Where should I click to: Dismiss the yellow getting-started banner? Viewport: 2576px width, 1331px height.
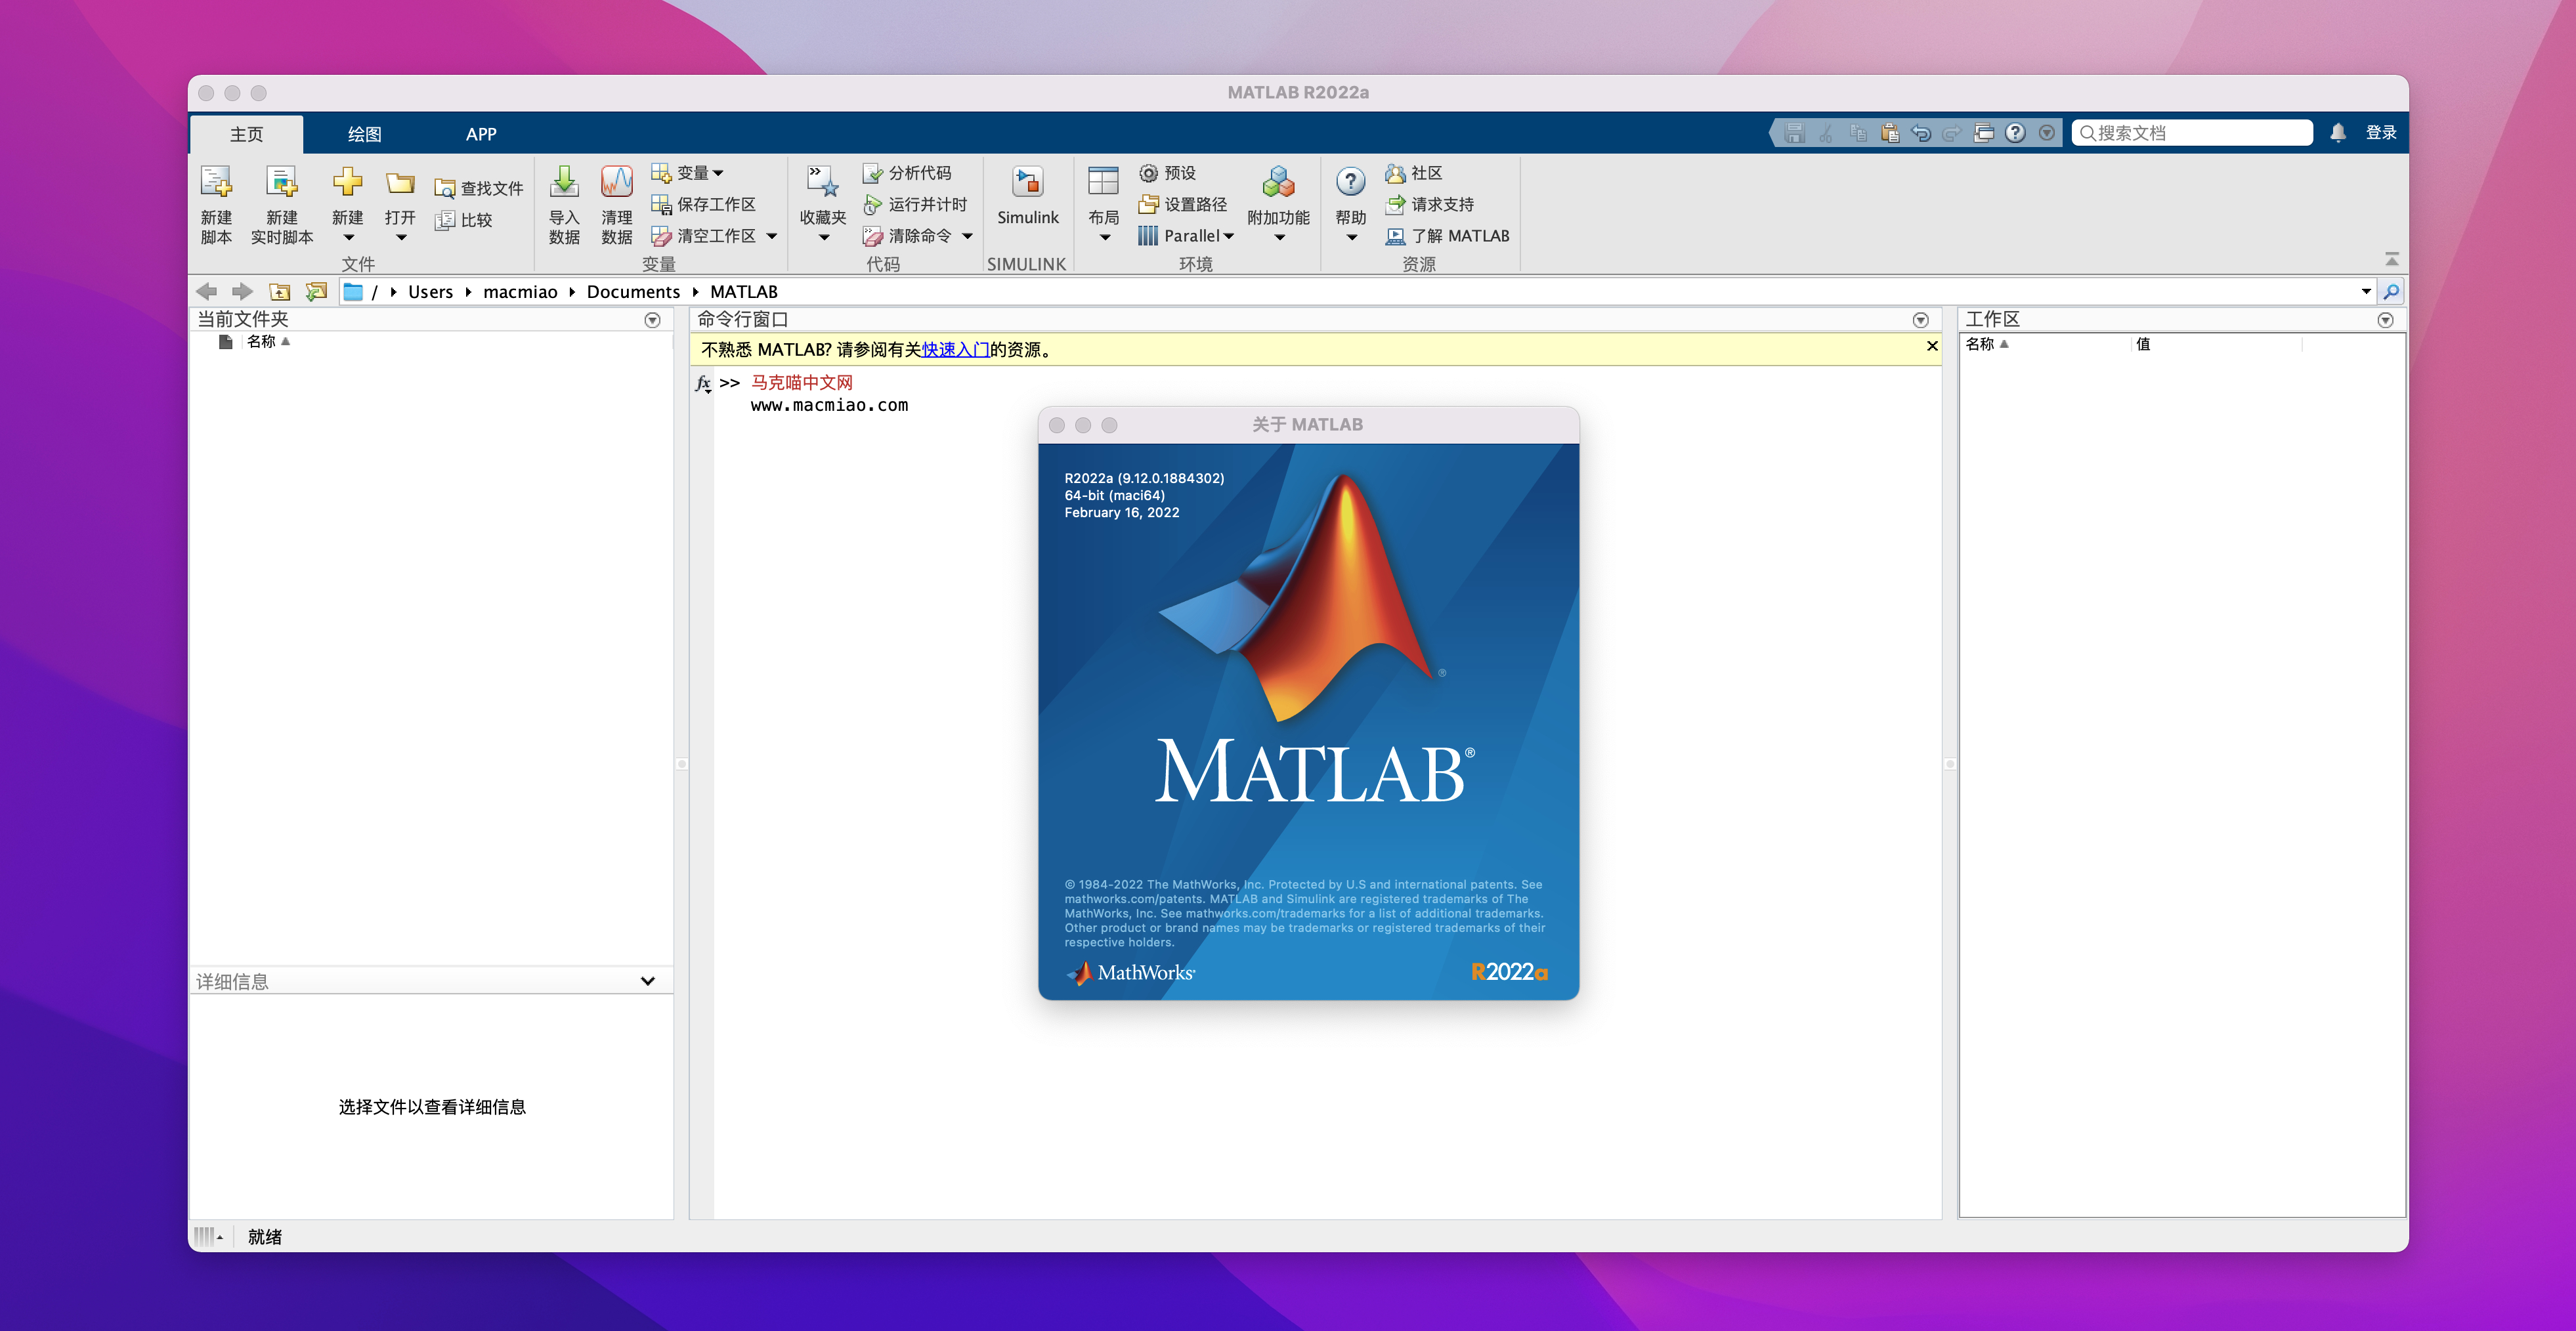tap(1932, 346)
